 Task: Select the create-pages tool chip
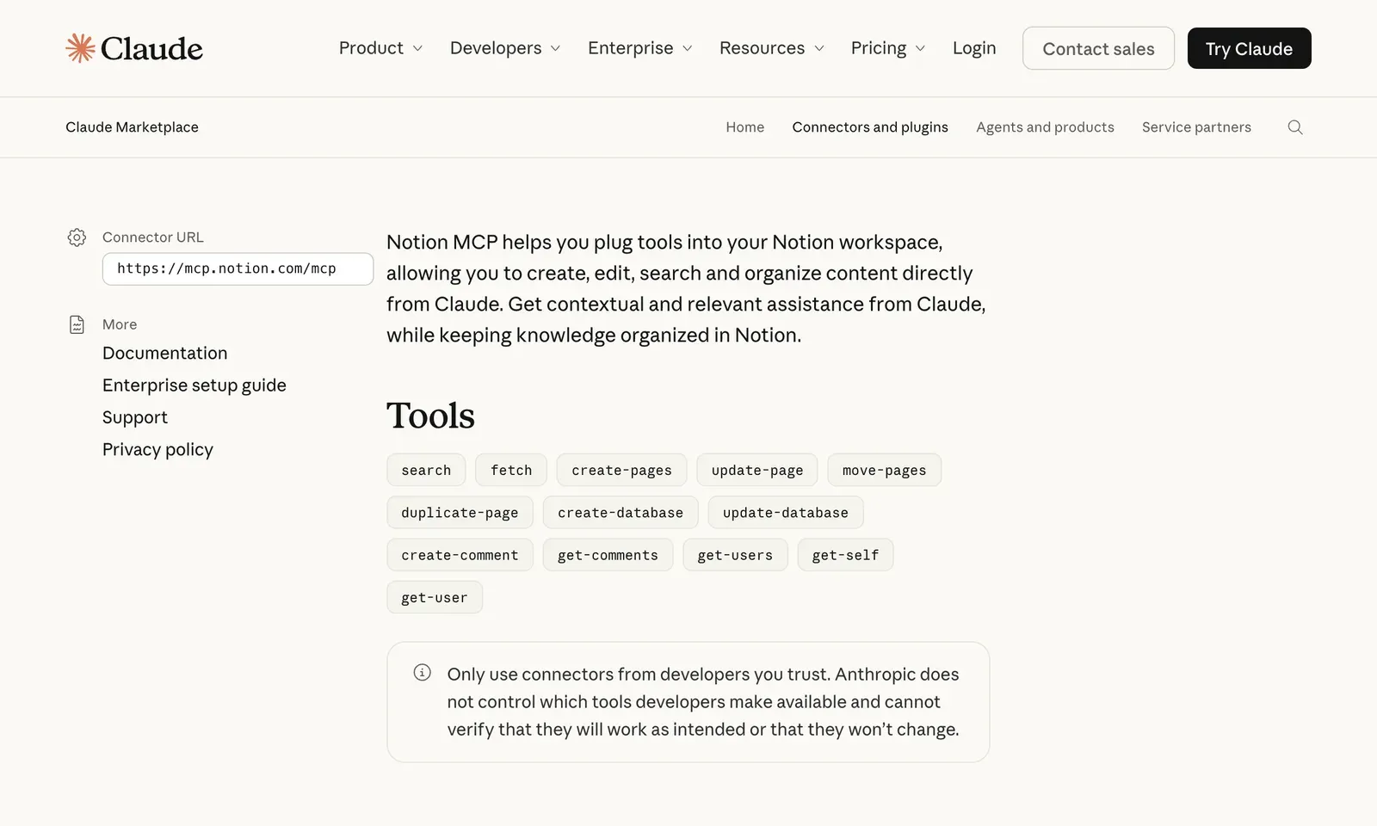tap(621, 470)
